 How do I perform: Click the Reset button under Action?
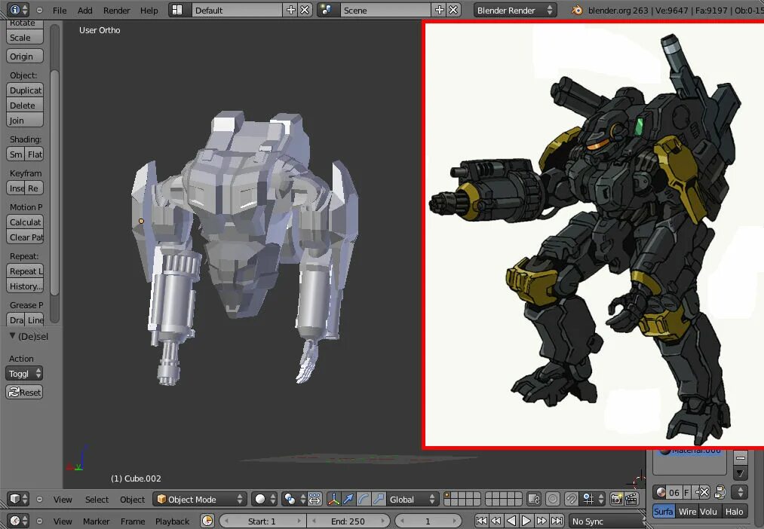tap(25, 392)
